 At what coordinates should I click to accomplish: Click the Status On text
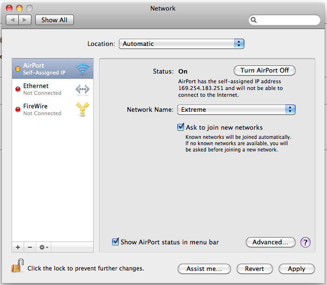tap(183, 72)
